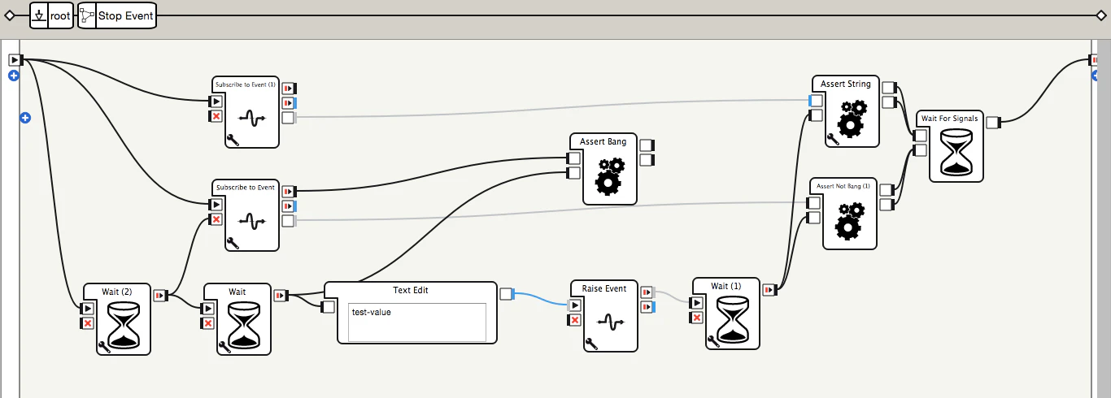Select the Assert Bang gears icon
Image resolution: width=1111 pixels, height=398 pixels.
coord(610,176)
